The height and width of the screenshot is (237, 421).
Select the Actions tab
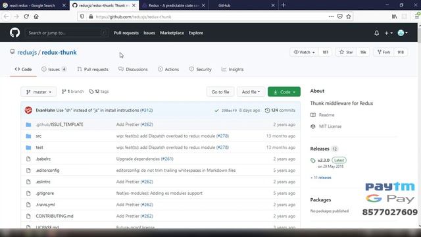pos(168,69)
